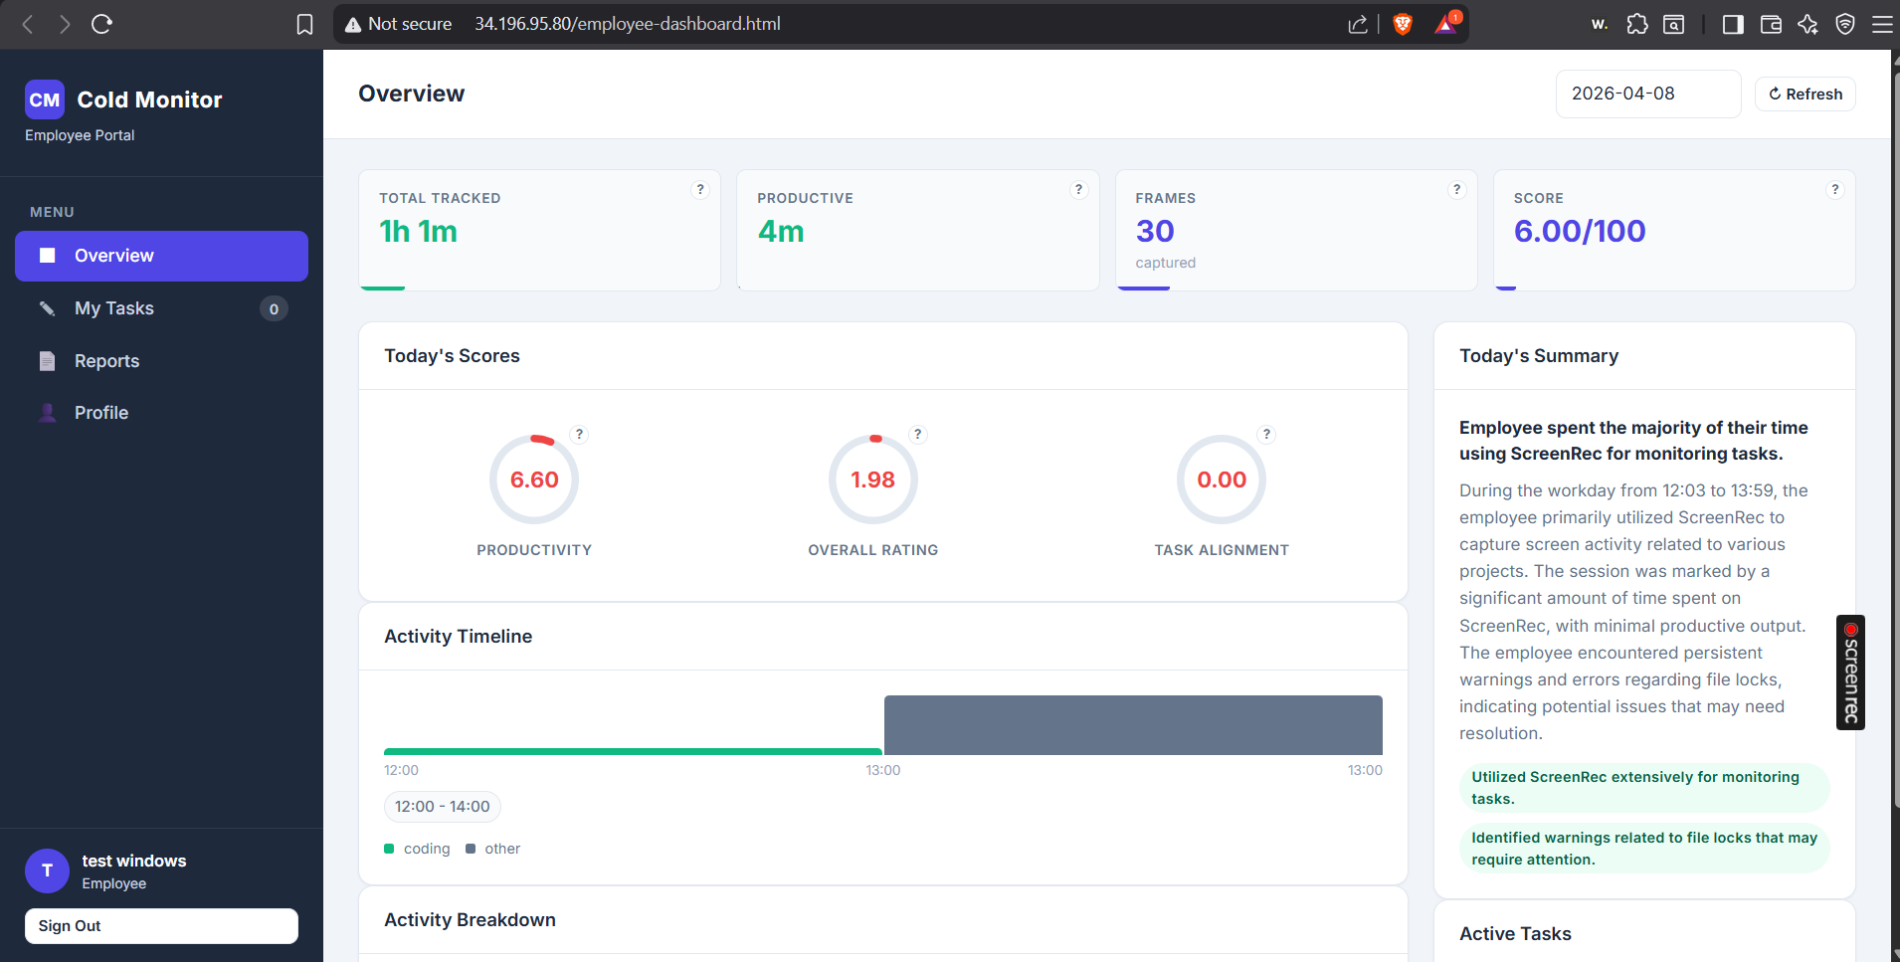Click the Task Alignment 0.00 gauge
The height and width of the screenshot is (962, 1900).
[1222, 480]
